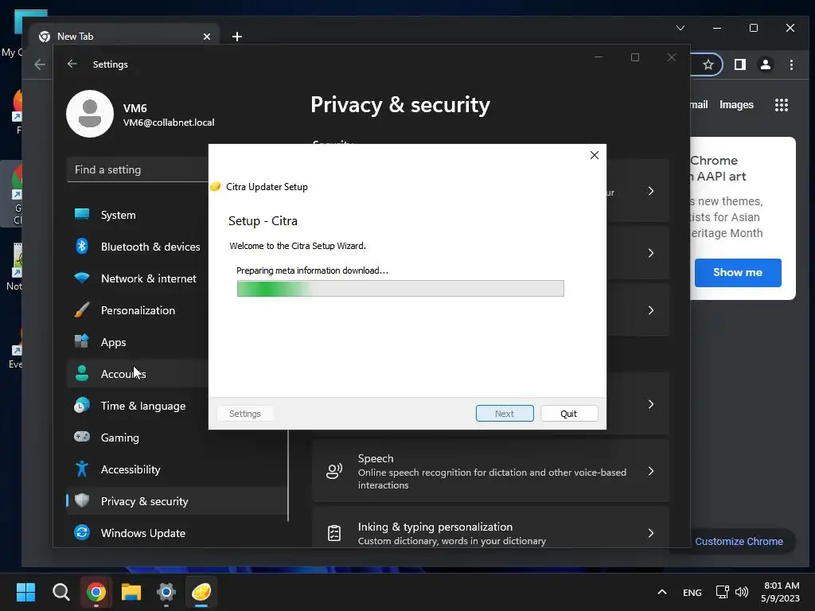Expand the Speech settings row chevron

[651, 471]
